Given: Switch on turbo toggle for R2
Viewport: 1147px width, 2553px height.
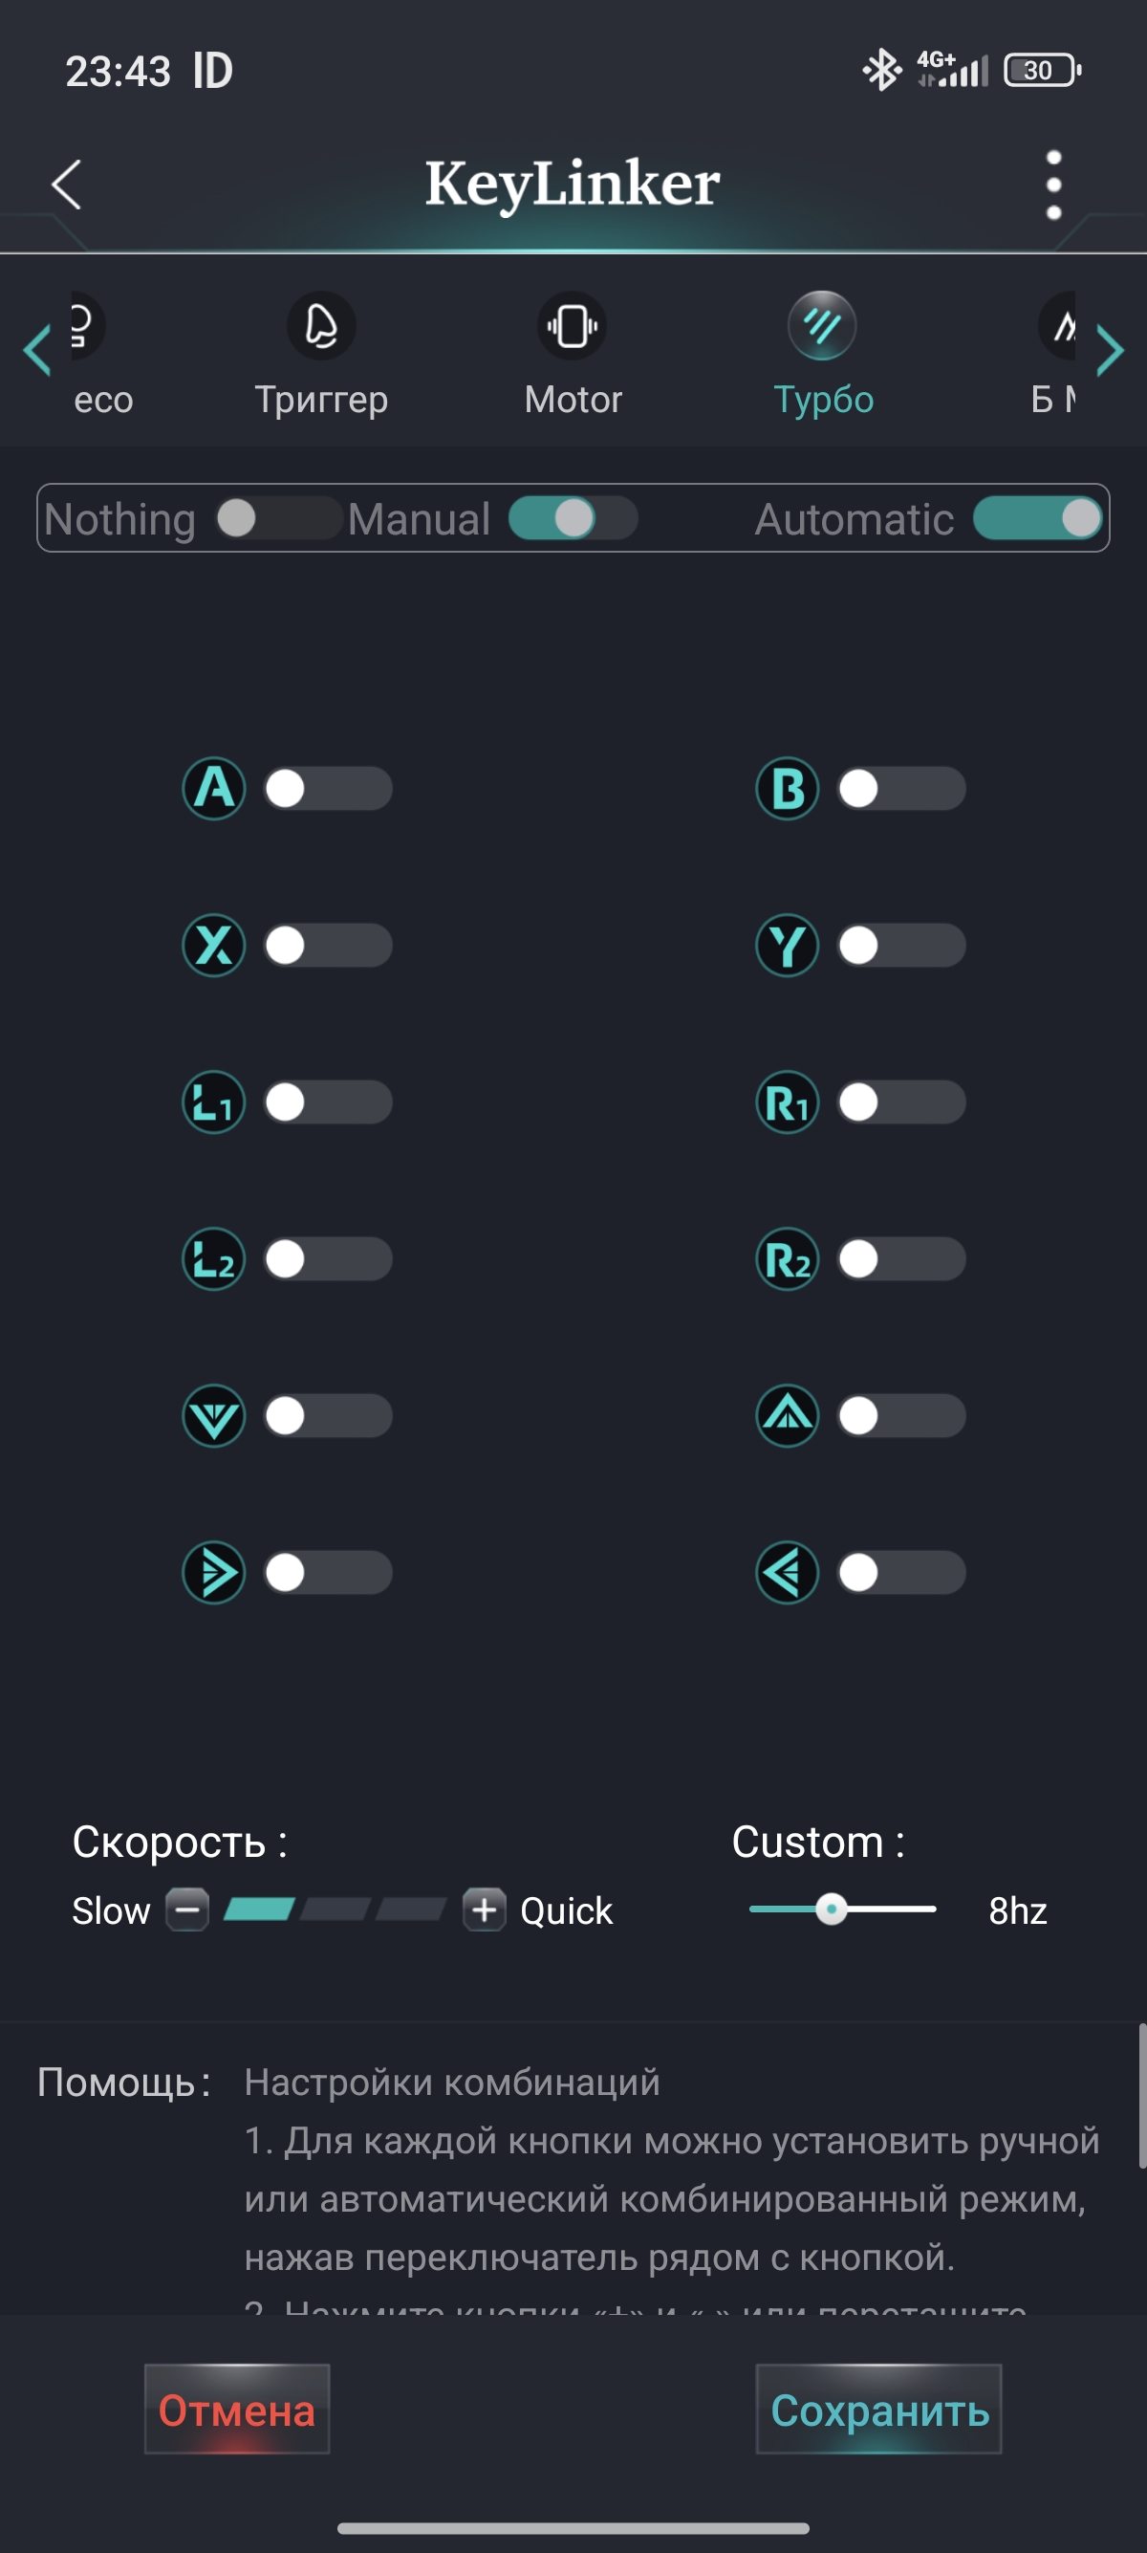Looking at the screenshot, I should (x=900, y=1258).
